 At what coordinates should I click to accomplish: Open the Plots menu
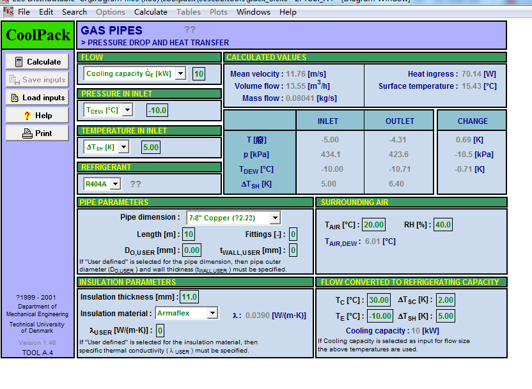[x=219, y=12]
